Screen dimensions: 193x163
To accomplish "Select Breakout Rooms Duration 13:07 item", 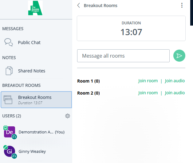I will click(x=36, y=100).
